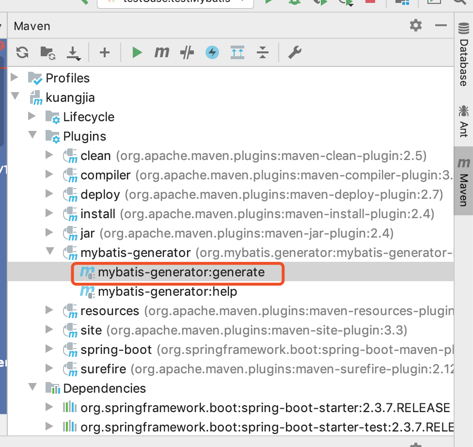The width and height of the screenshot is (473, 447).
Task: Select the jar plugin row
Action: (231, 233)
